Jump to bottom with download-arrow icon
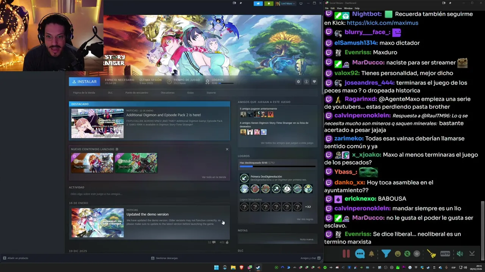The height and width of the screenshot is (272, 485). (x=472, y=254)
